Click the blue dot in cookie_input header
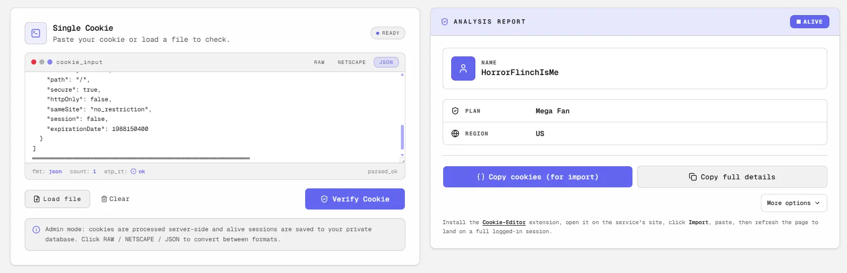 50,62
